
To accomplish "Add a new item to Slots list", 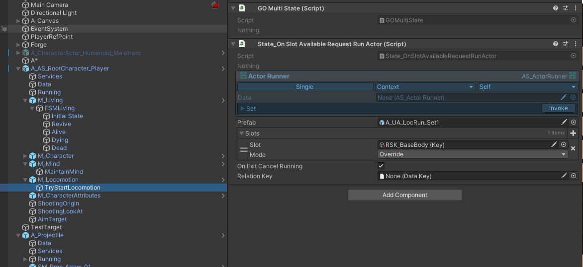I will (573, 133).
